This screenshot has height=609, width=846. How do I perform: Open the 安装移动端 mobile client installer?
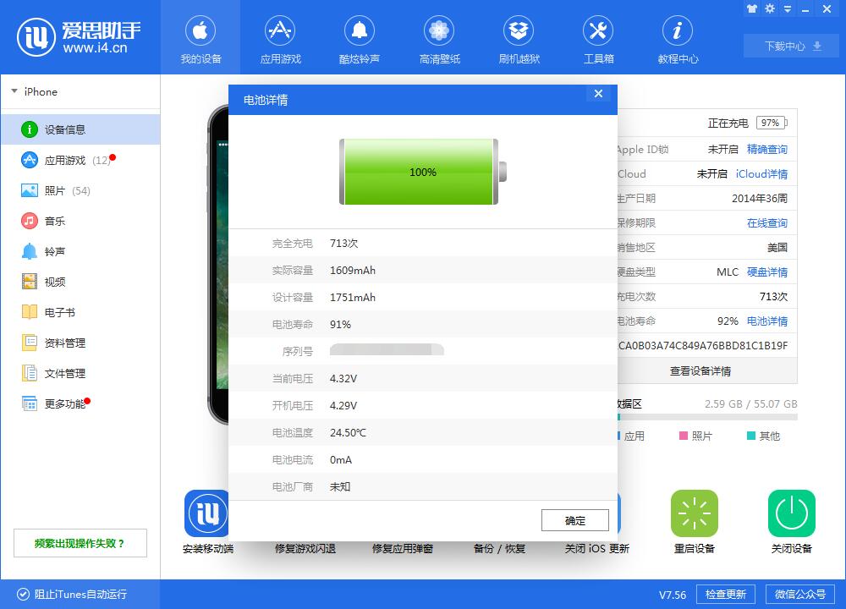click(205, 523)
